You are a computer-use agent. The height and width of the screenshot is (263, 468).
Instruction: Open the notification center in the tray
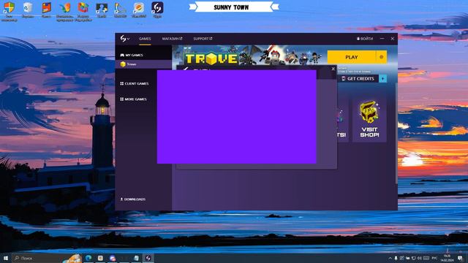460,258
